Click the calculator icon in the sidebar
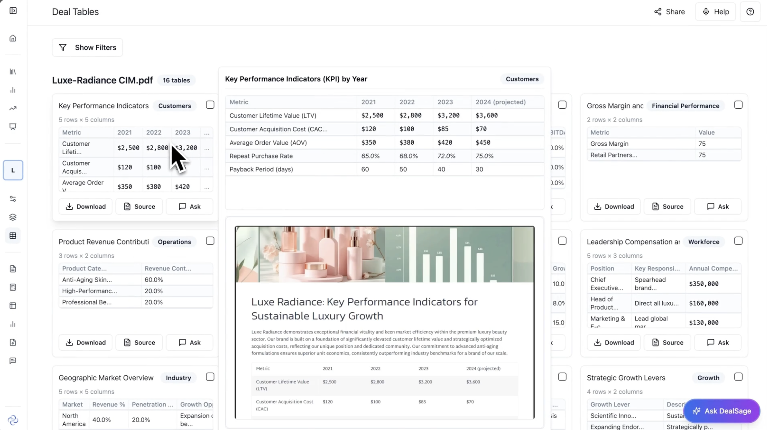767x430 pixels. tap(13, 288)
